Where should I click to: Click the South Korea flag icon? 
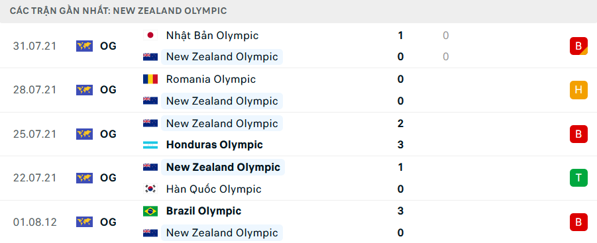point(150,189)
